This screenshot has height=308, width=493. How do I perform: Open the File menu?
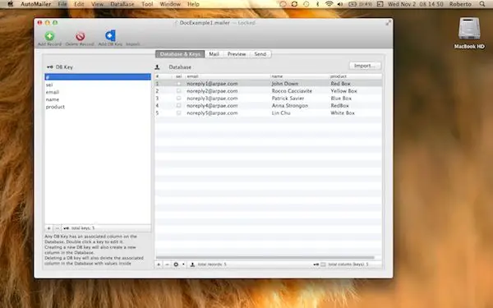pos(62,4)
